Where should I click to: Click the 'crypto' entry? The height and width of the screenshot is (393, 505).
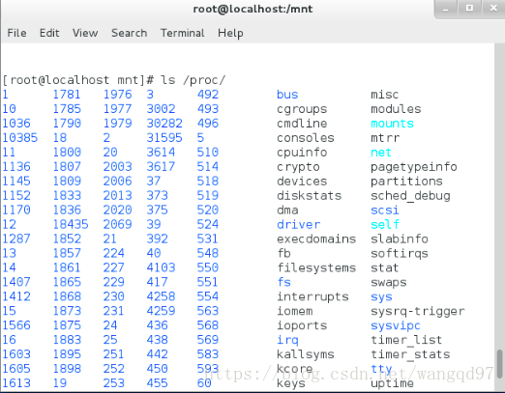[298, 167]
